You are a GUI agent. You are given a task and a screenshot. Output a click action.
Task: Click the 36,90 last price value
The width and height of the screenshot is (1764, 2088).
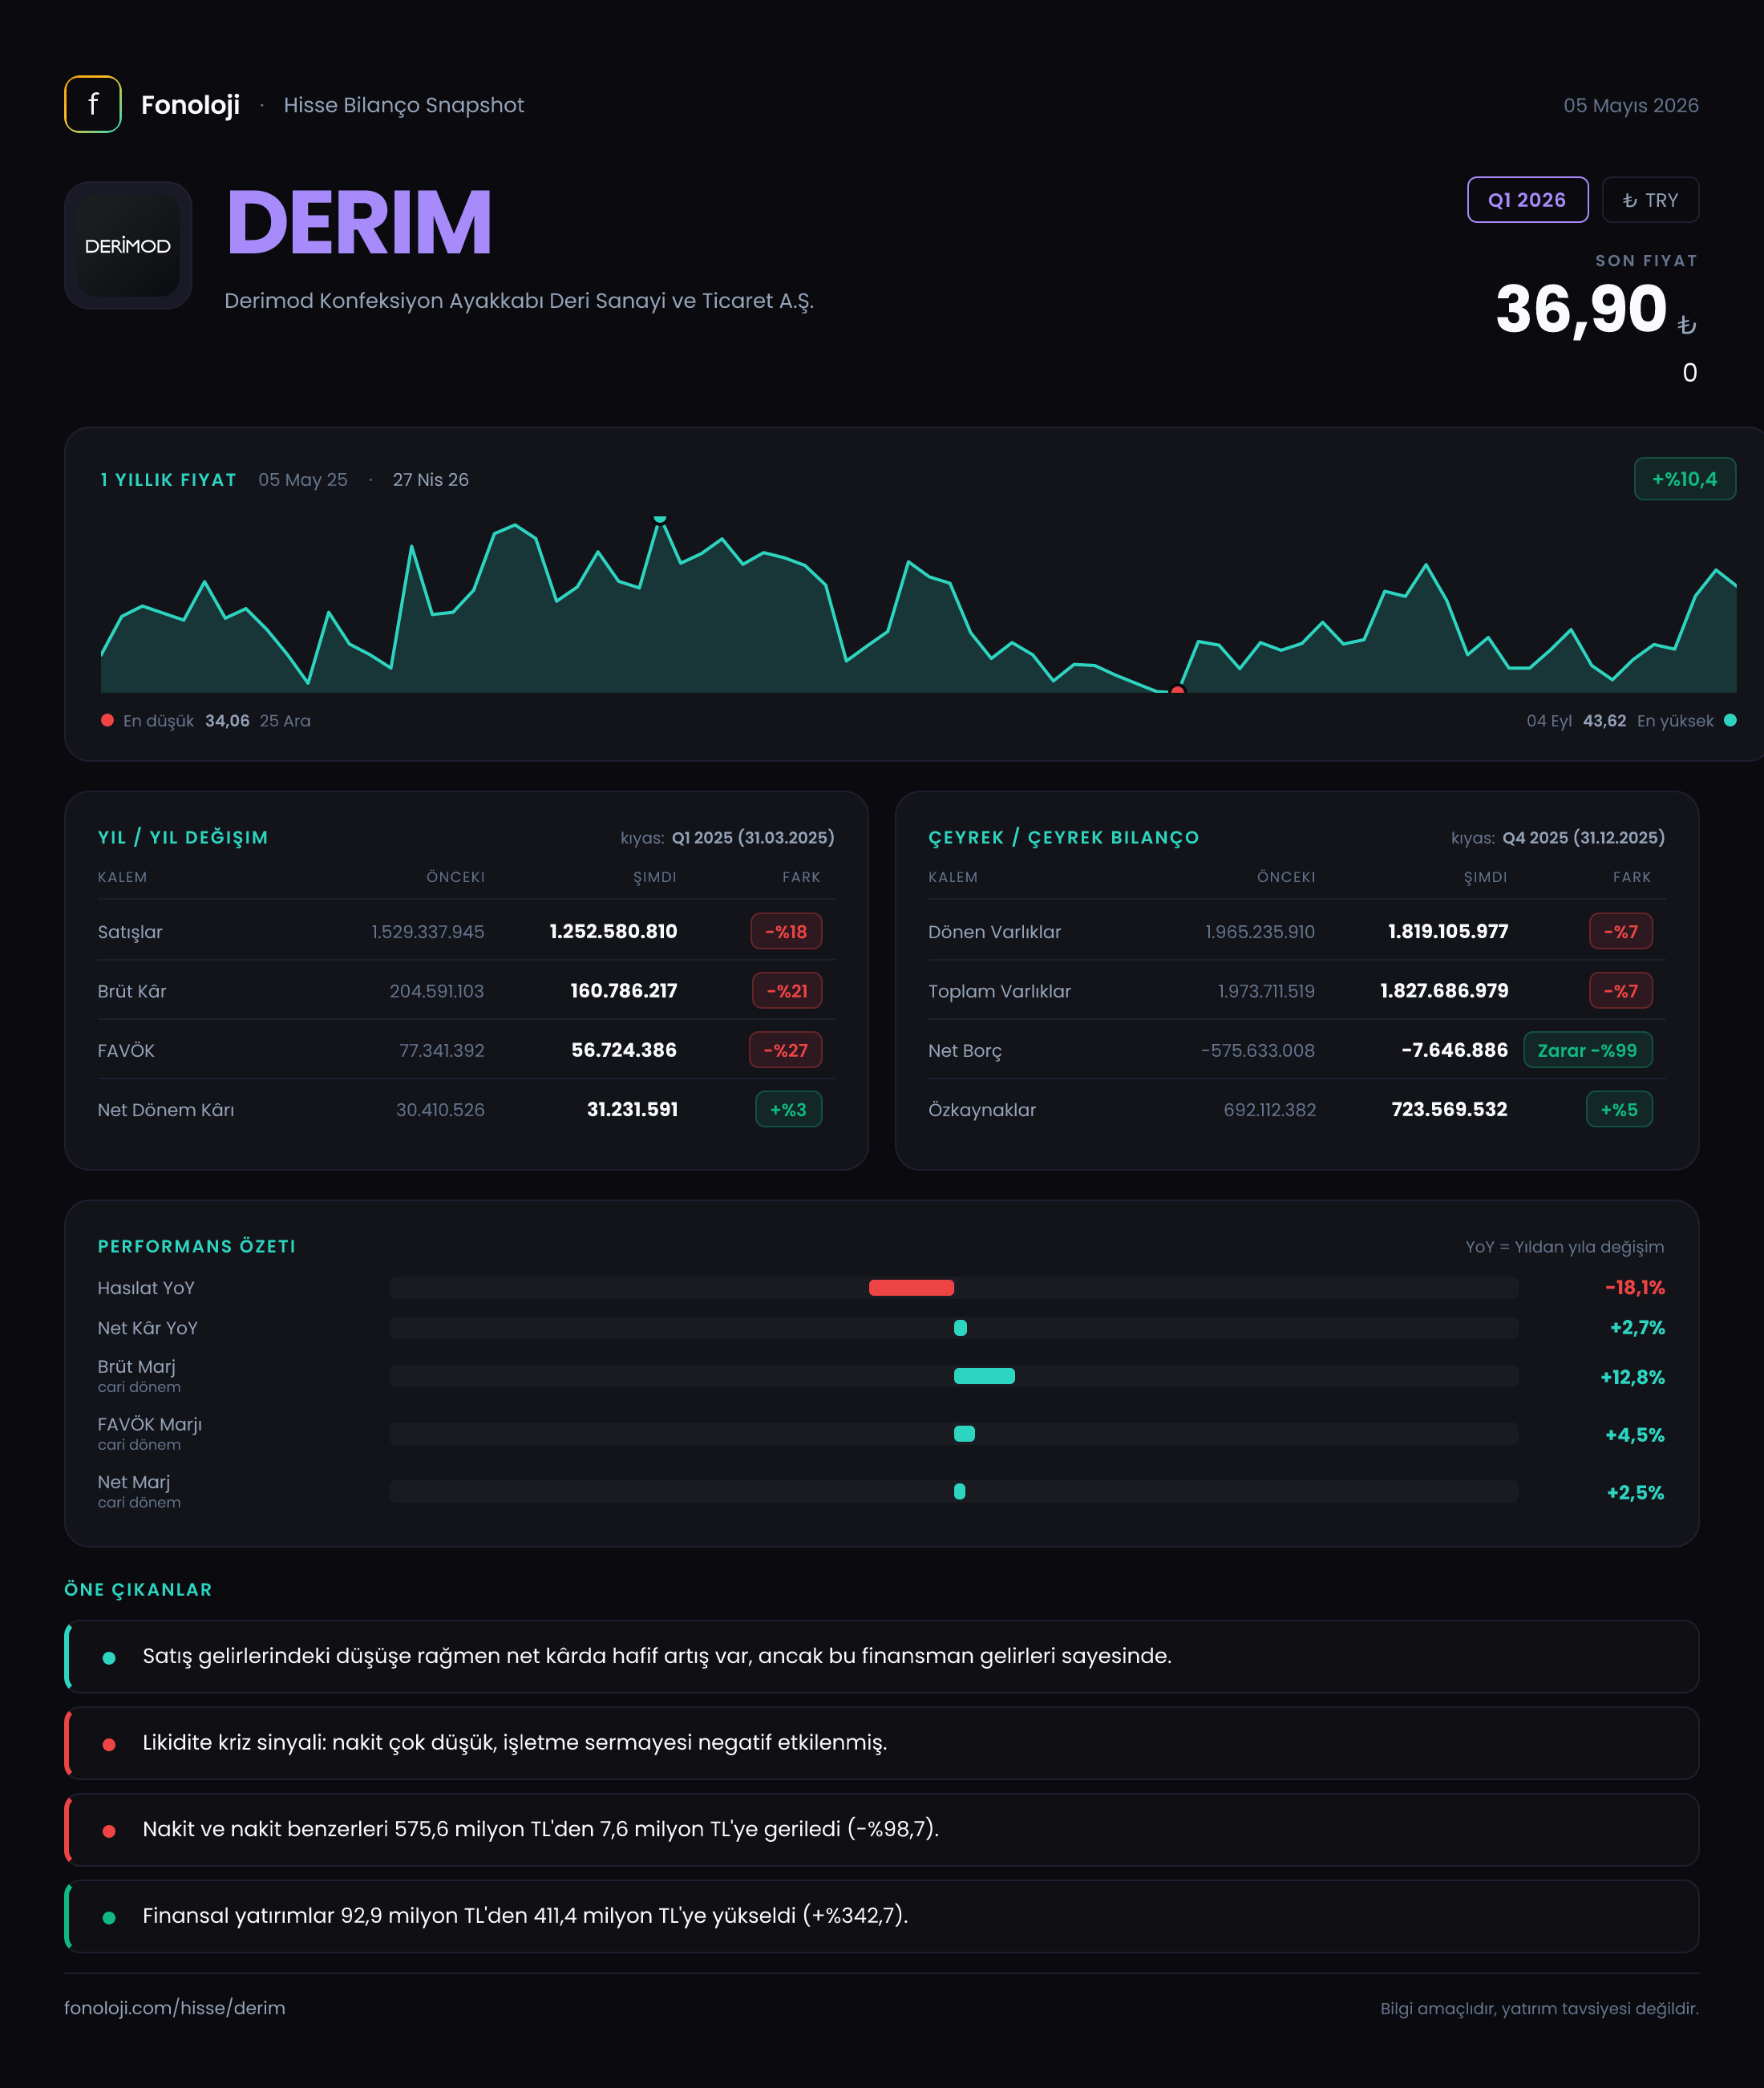pos(1581,309)
